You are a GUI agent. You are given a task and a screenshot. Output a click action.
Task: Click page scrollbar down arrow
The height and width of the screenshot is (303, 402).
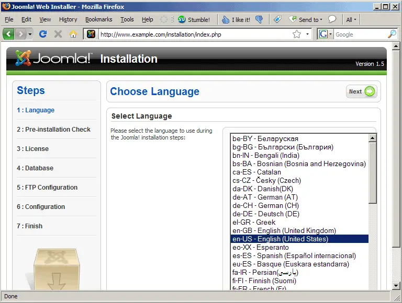click(396, 286)
